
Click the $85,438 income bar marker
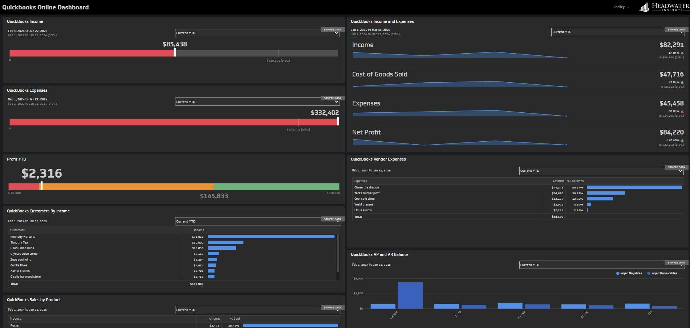click(x=175, y=53)
